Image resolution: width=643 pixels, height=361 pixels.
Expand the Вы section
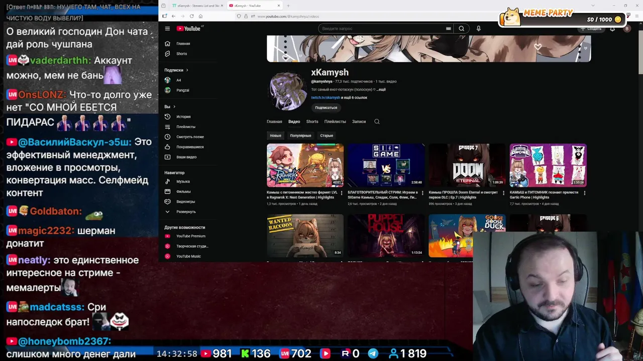pyautogui.click(x=170, y=107)
